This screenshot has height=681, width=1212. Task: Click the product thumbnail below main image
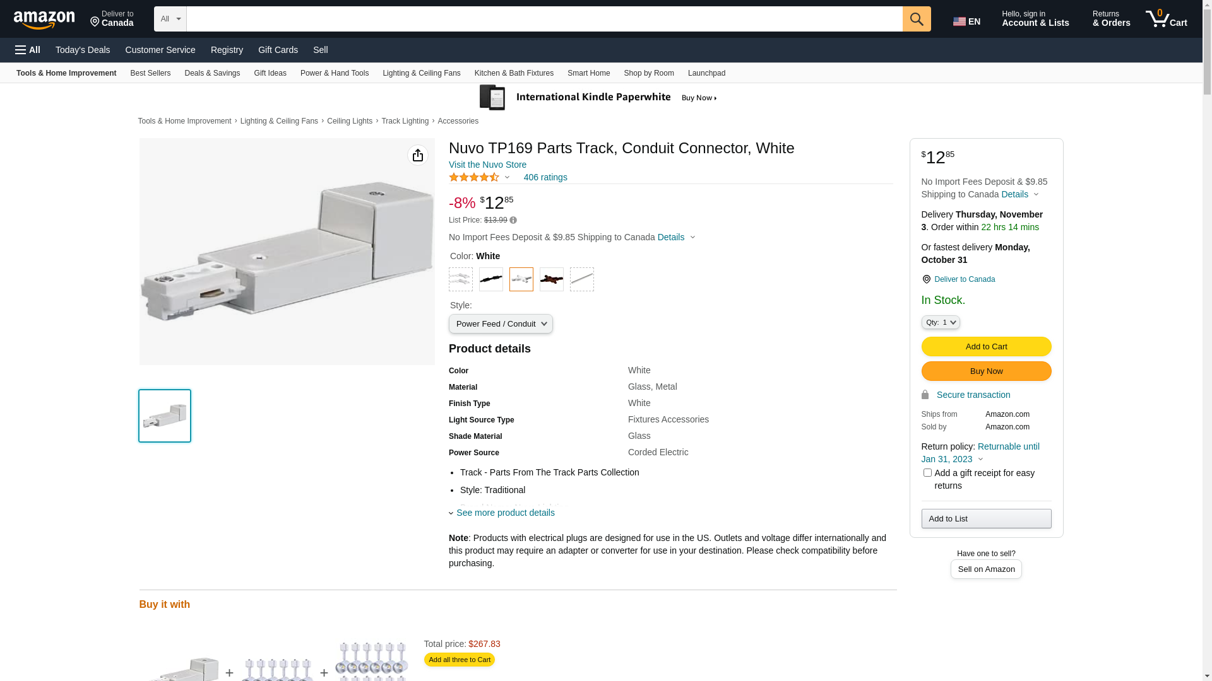point(165,416)
